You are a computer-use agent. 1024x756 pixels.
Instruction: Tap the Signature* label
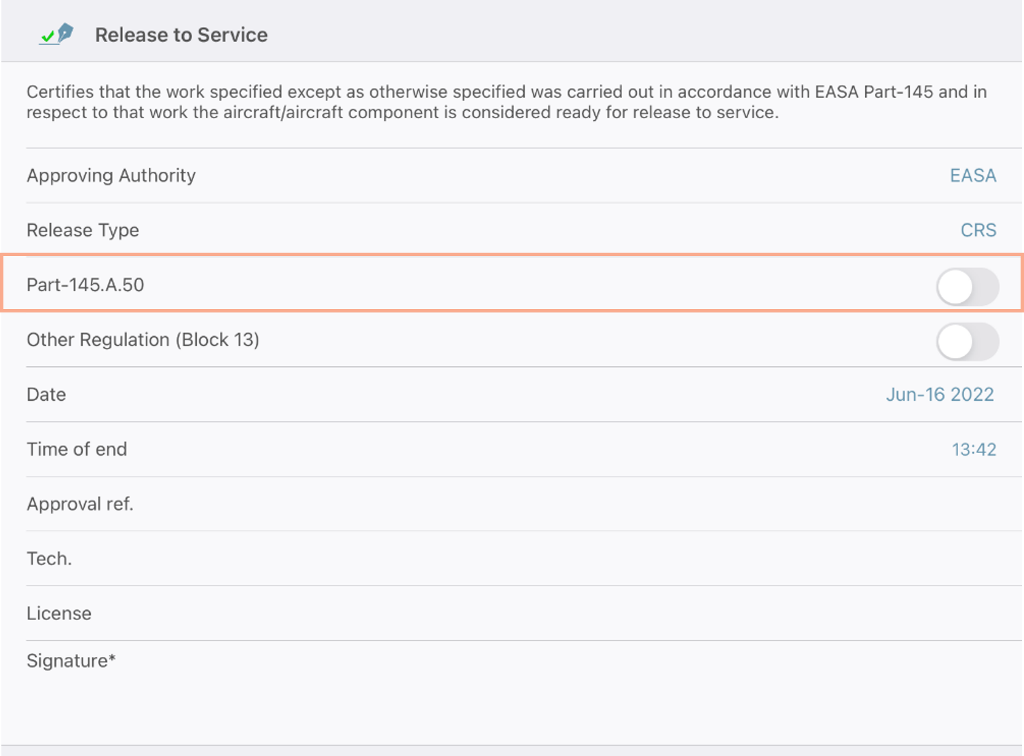click(x=71, y=661)
